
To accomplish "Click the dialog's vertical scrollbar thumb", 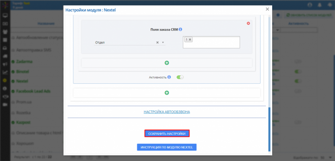I will pos(269,129).
